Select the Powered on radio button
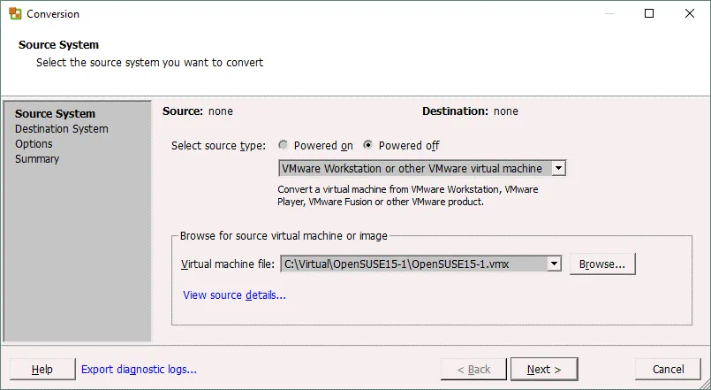711x390 pixels. coord(284,146)
